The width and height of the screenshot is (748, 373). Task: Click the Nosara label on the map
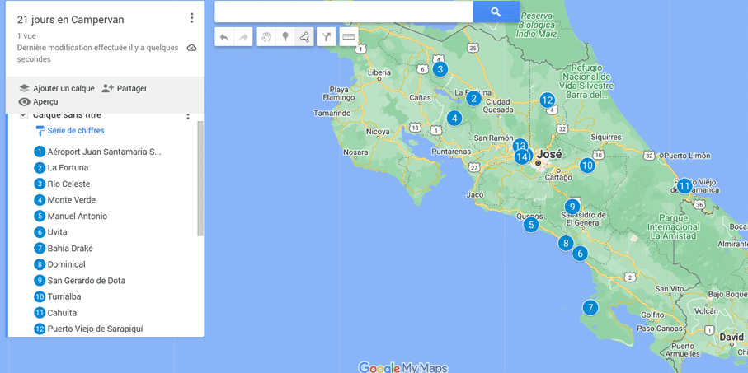[x=355, y=152]
